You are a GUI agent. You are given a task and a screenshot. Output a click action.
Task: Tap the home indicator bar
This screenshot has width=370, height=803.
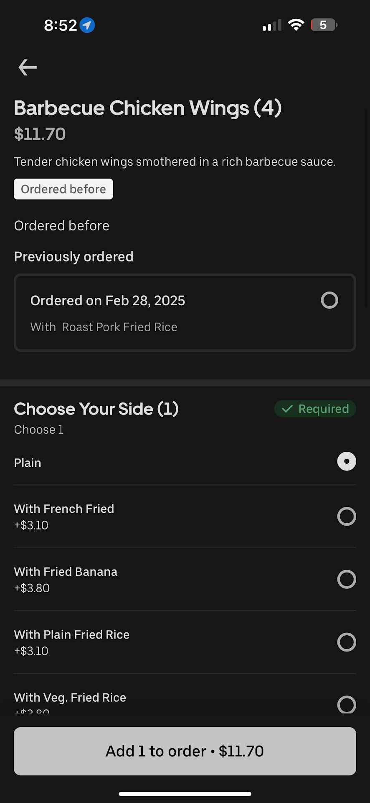(185, 794)
